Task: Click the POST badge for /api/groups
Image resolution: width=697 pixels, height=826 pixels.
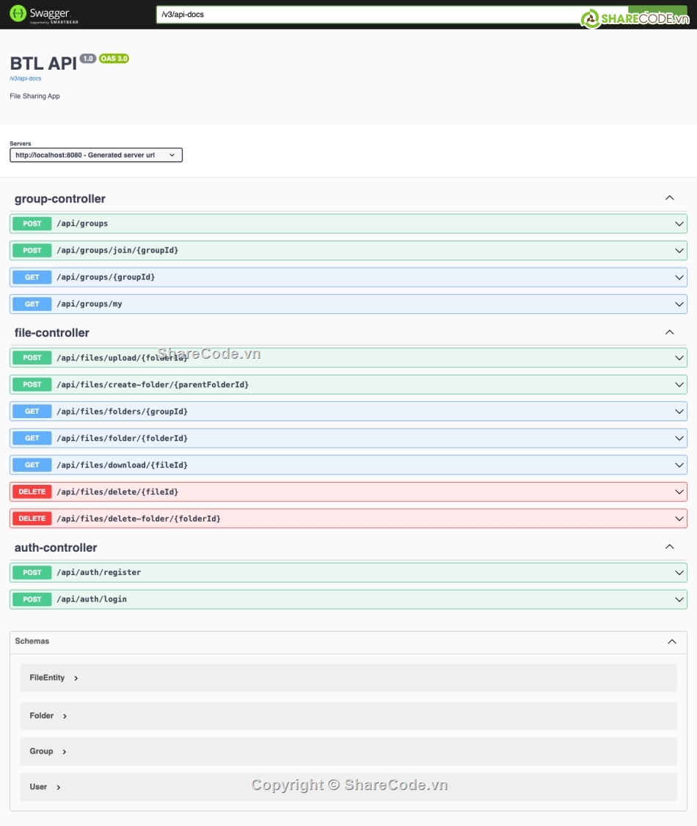Action: 32,224
